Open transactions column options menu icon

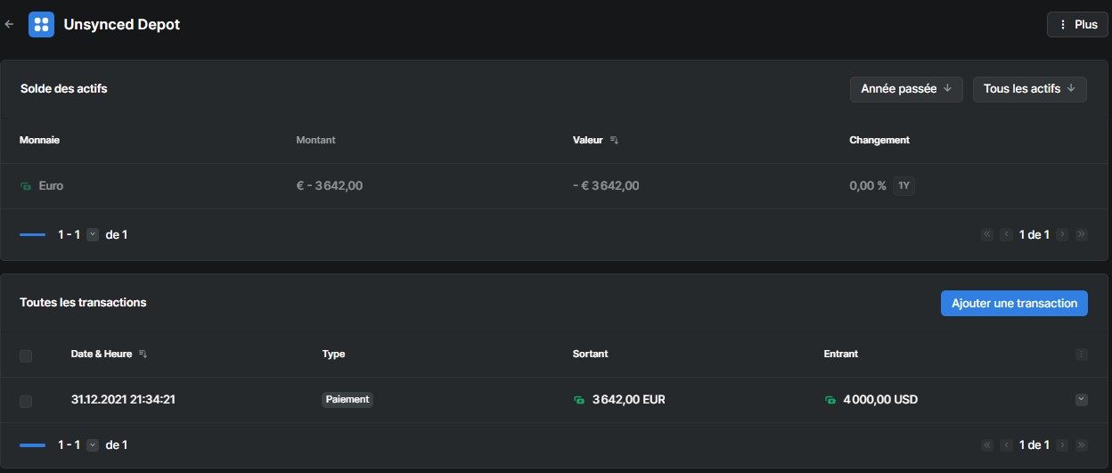coord(1081,355)
